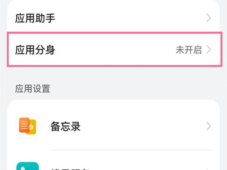This screenshot has width=227, height=170.
Task: Click blank area between 应用分身 and 未开启
Action: coord(115,50)
